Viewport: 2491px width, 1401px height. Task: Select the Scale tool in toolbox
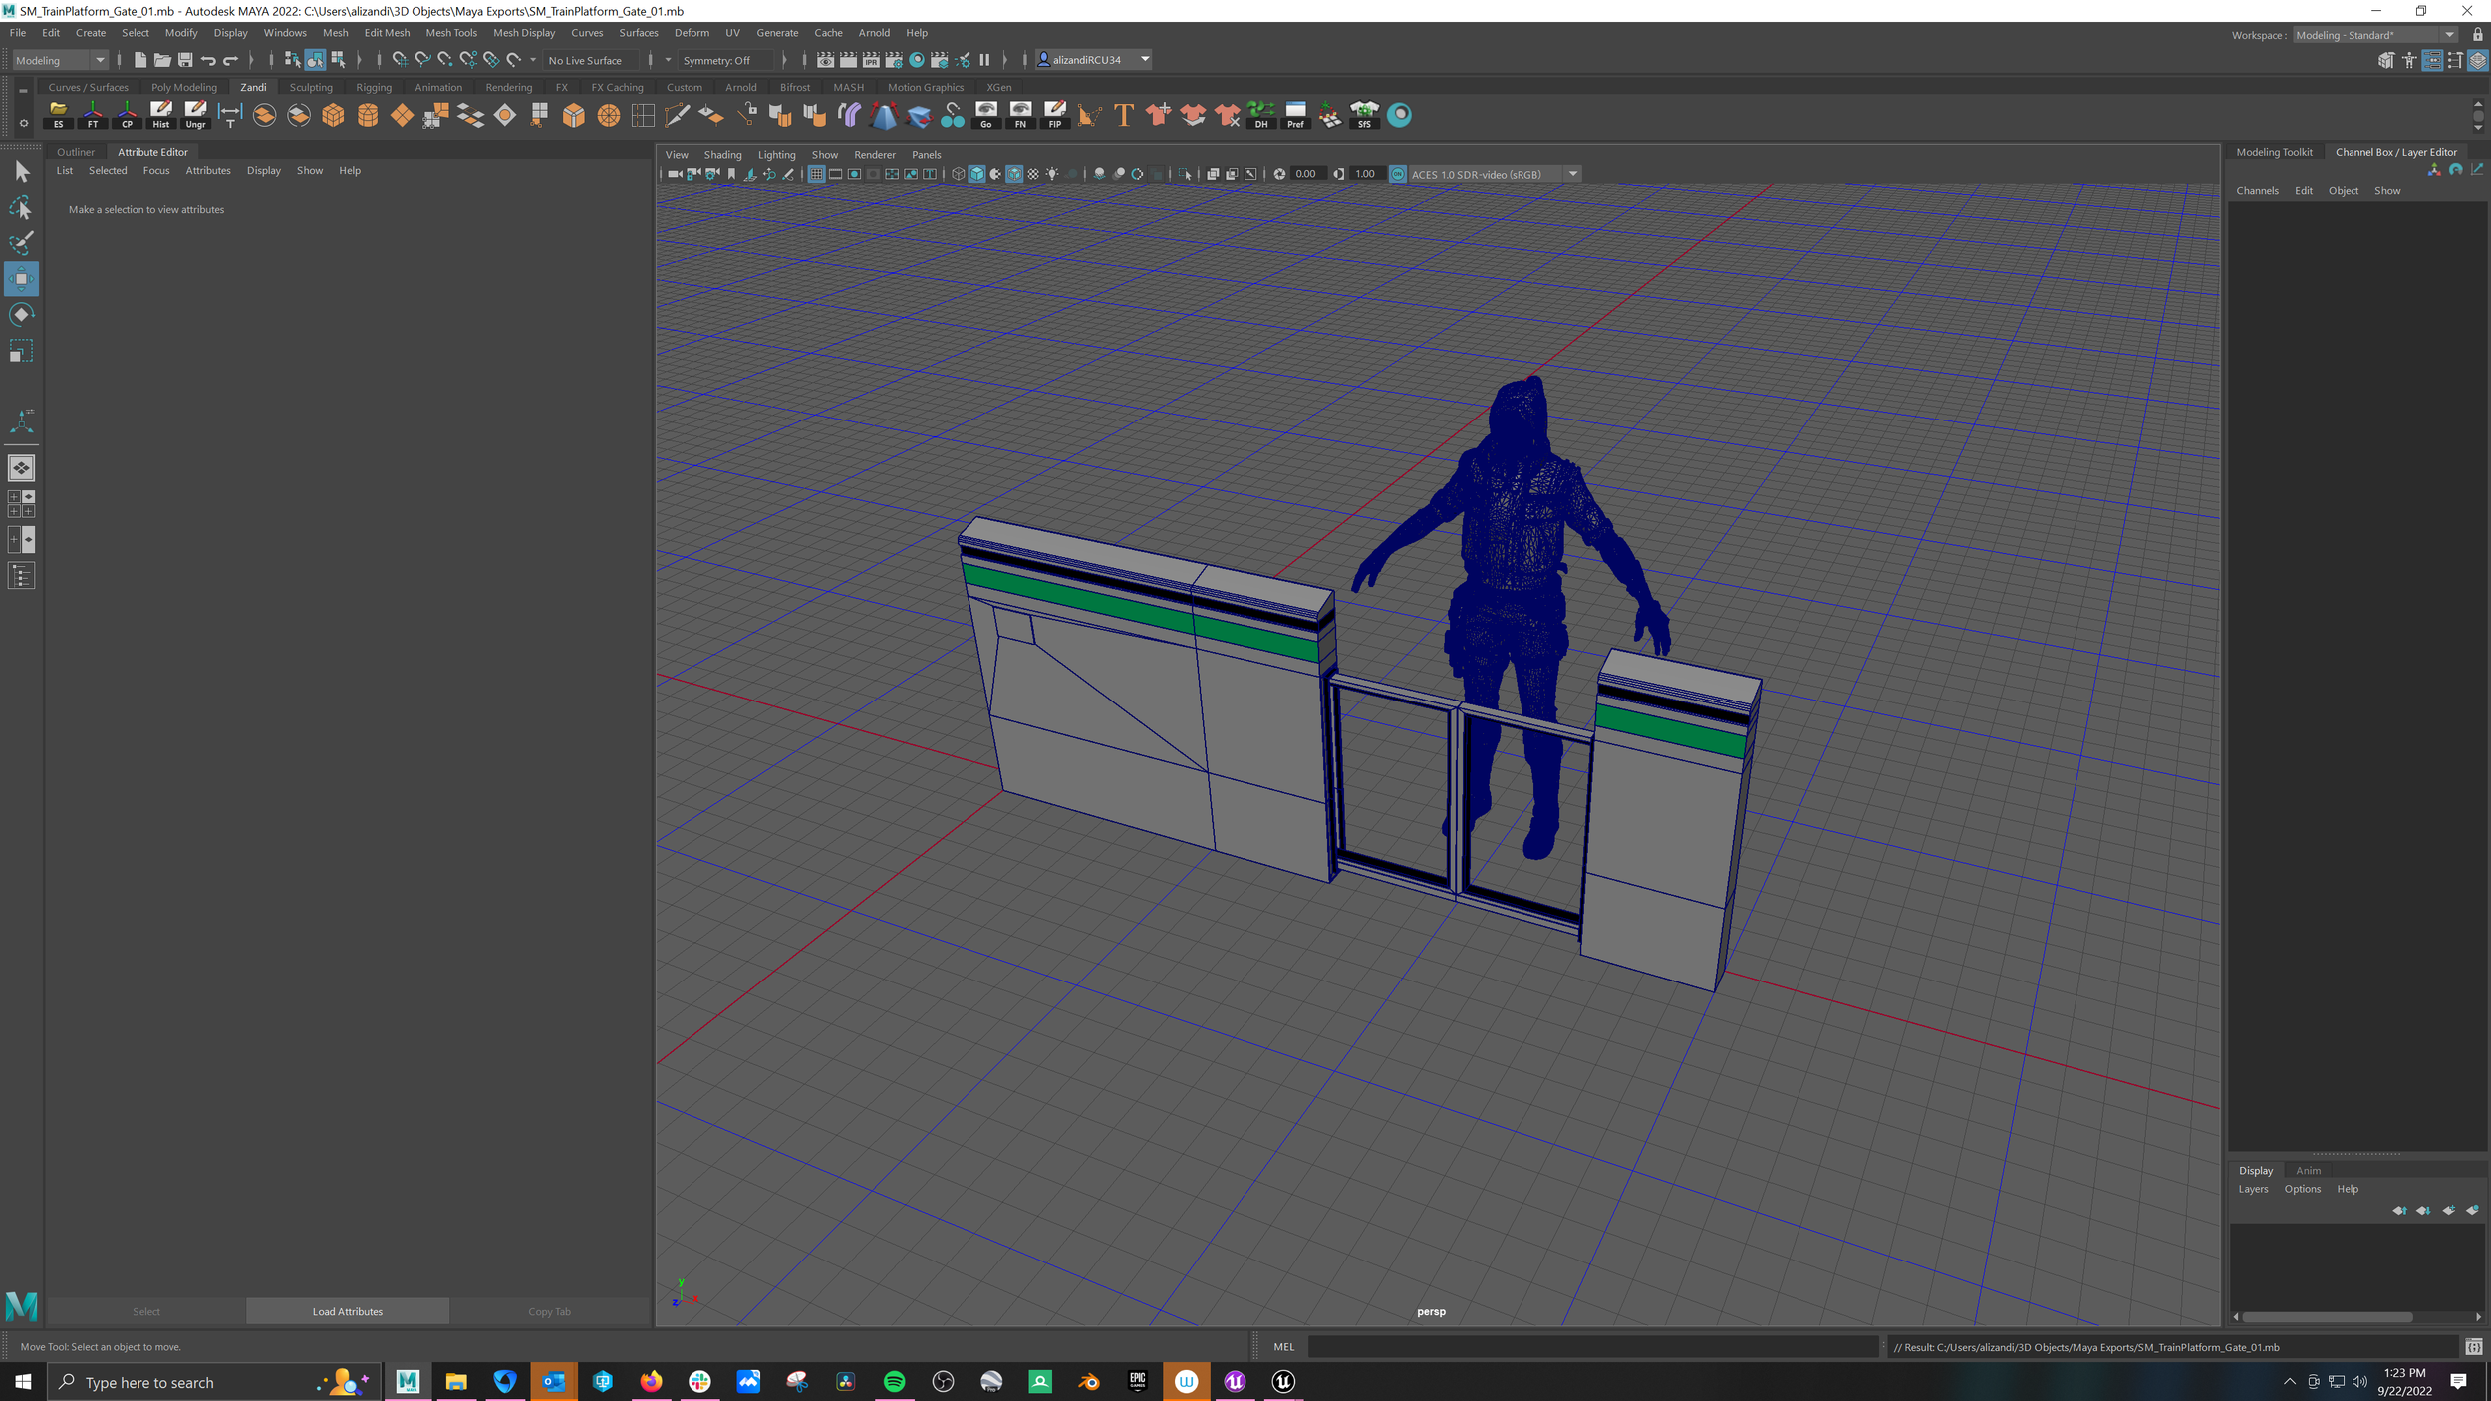[x=21, y=351]
